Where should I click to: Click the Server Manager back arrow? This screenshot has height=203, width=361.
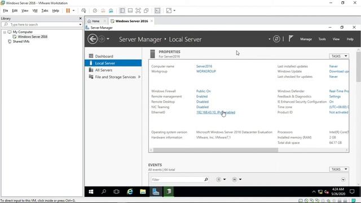click(x=93, y=39)
